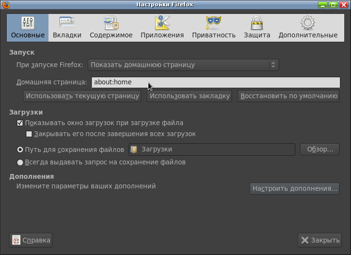Select the Основные sliders icon
The image size is (351, 255).
pyautogui.click(x=28, y=23)
